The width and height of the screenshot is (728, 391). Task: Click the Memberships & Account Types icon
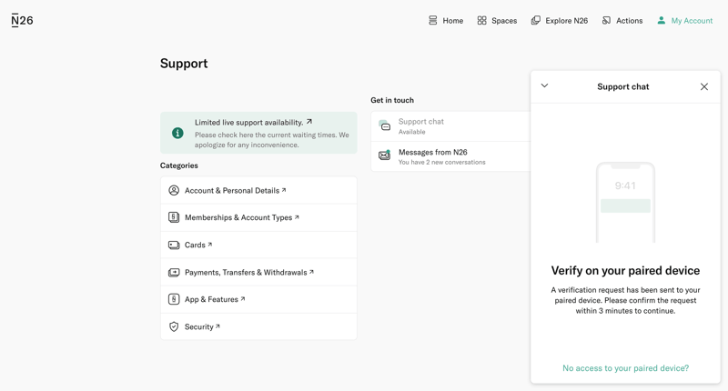pyautogui.click(x=174, y=217)
